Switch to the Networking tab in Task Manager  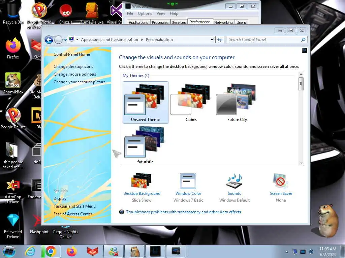pos(223,23)
